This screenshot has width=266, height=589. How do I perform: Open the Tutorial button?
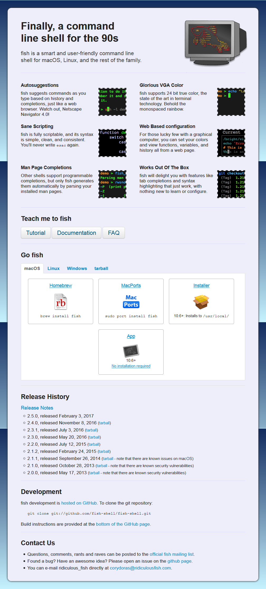pos(36,233)
